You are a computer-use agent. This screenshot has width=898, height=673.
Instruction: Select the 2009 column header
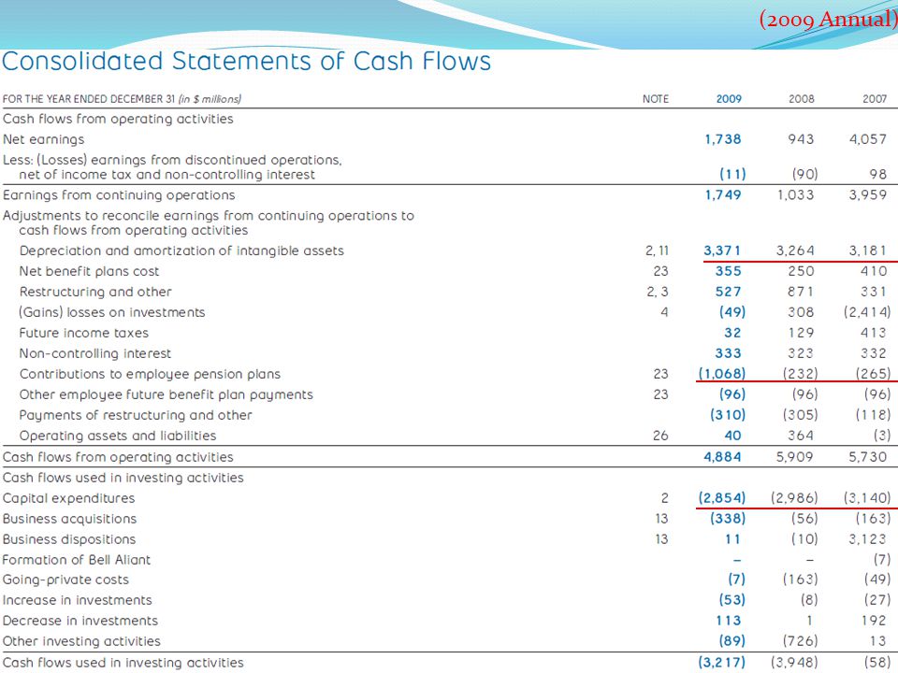click(729, 99)
